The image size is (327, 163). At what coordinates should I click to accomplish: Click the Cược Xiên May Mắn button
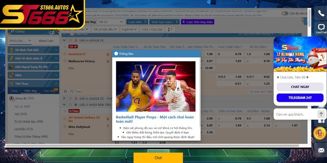197,22
